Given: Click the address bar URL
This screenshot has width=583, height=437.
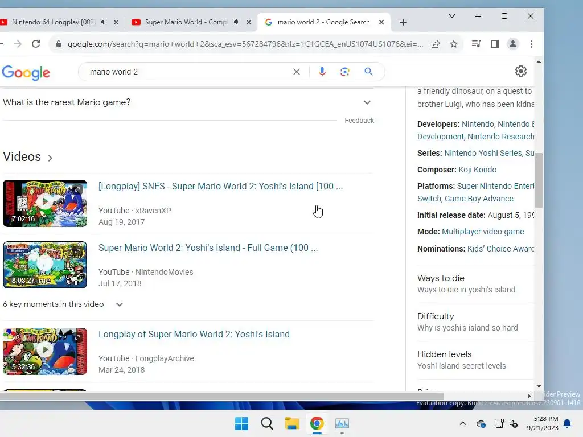Looking at the screenshot, I should point(245,44).
